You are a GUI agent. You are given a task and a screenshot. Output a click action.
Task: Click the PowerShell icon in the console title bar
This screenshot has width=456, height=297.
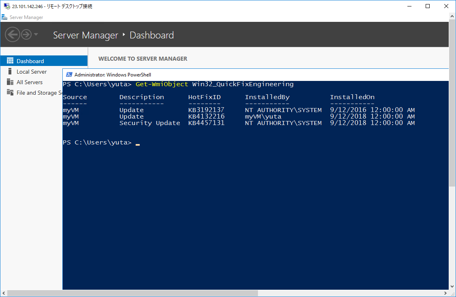[x=68, y=74]
